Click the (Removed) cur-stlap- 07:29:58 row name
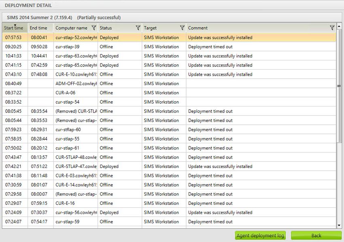The height and width of the screenshot is (242, 344). coord(76,194)
